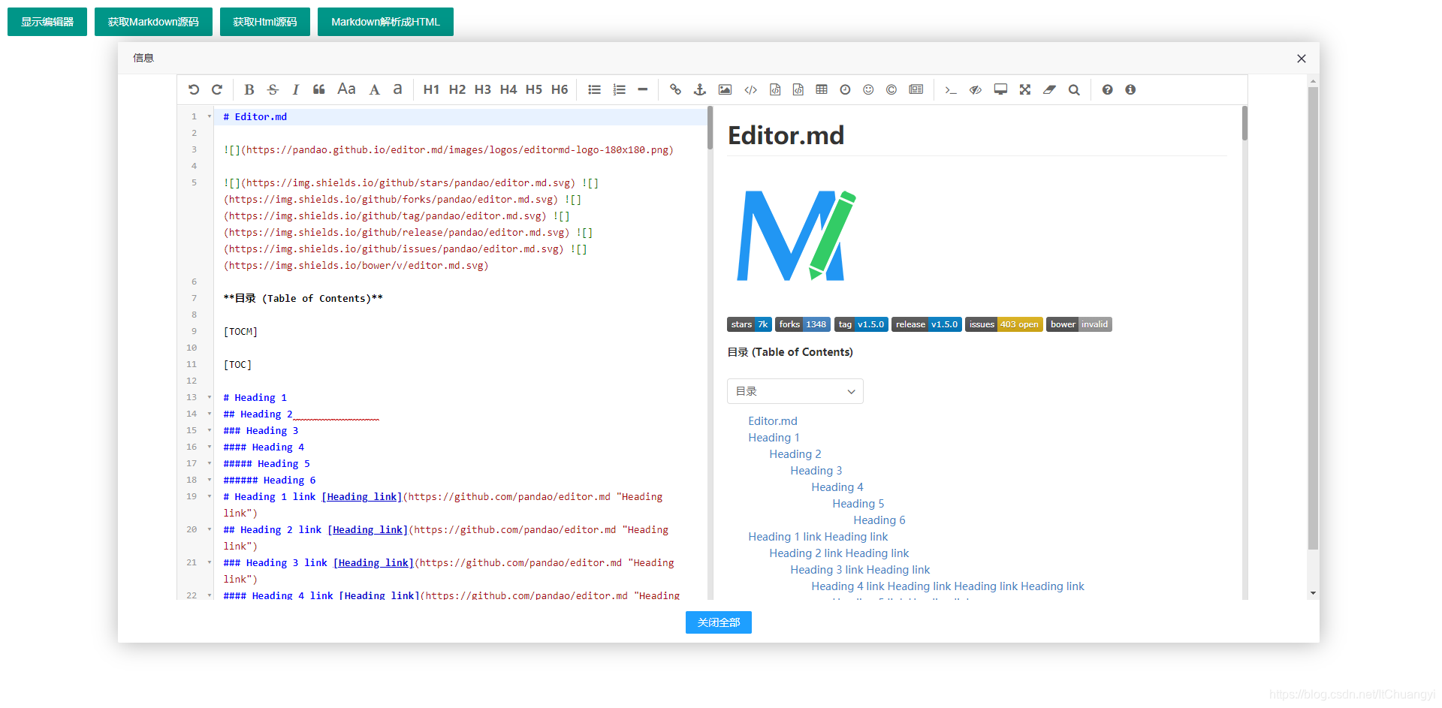
Task: Toggle fullscreen editing mode
Action: (1025, 89)
